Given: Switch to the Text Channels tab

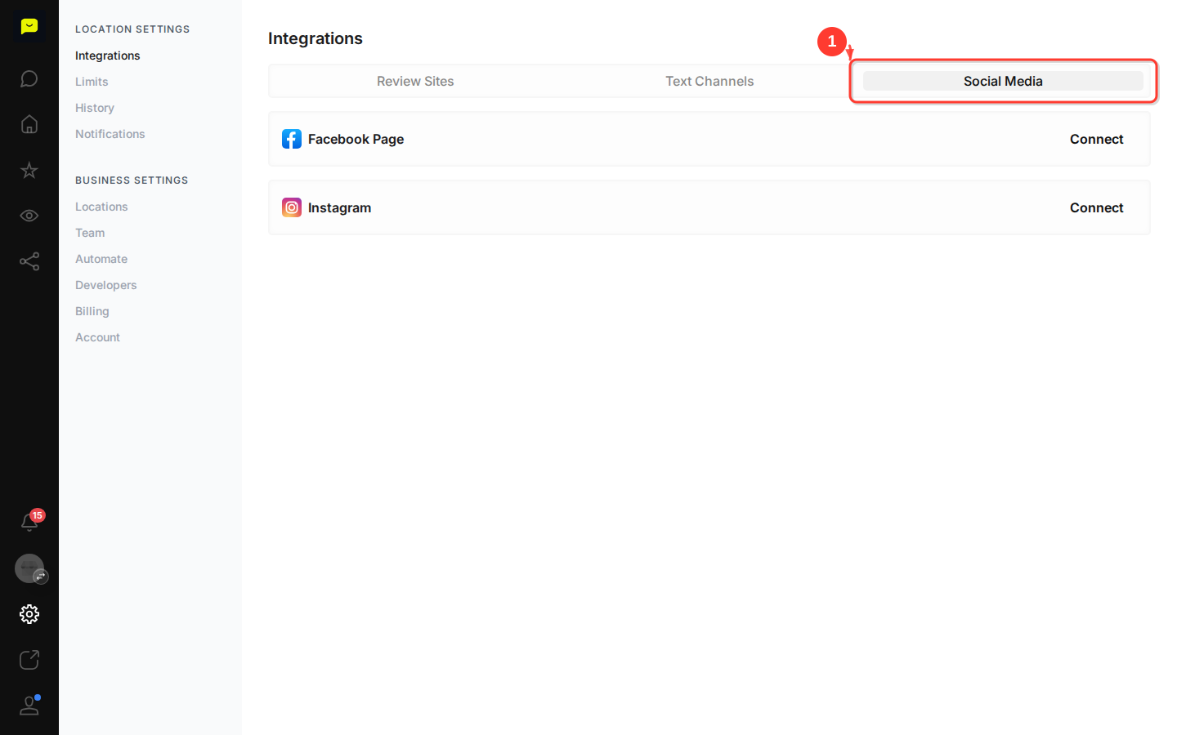Looking at the screenshot, I should pyautogui.click(x=709, y=81).
